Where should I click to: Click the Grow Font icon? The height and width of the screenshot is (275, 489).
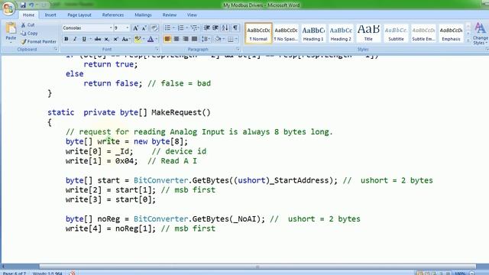point(136,28)
